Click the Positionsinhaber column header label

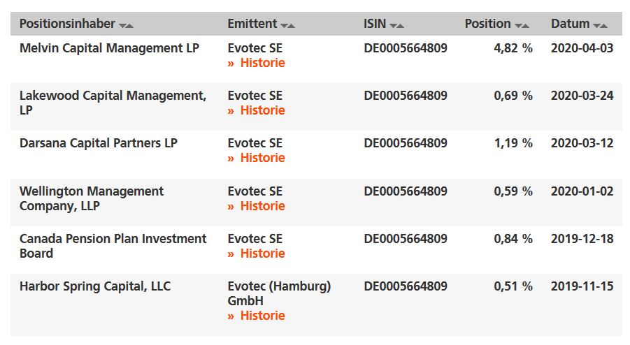tap(67, 24)
